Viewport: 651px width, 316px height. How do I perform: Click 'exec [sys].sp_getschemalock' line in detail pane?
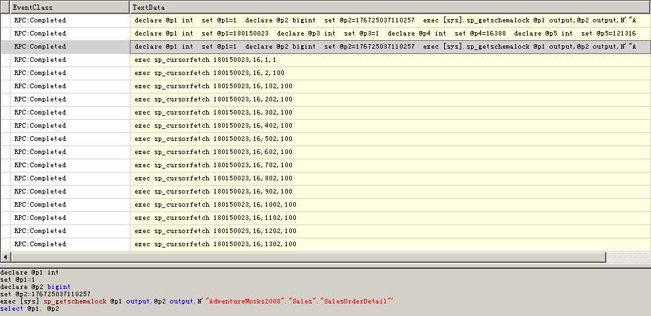(x=197, y=302)
